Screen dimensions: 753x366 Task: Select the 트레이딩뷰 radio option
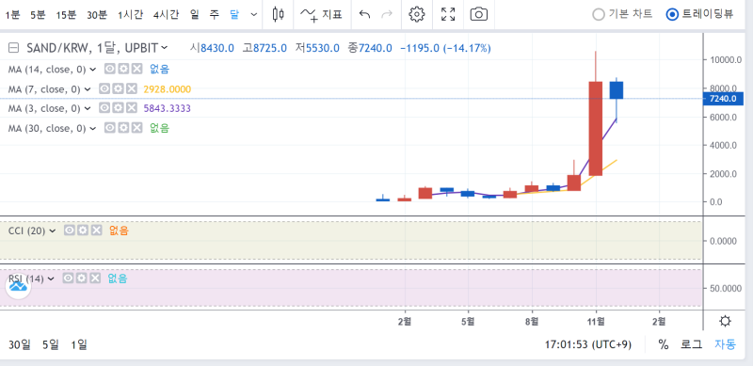pyautogui.click(x=699, y=14)
